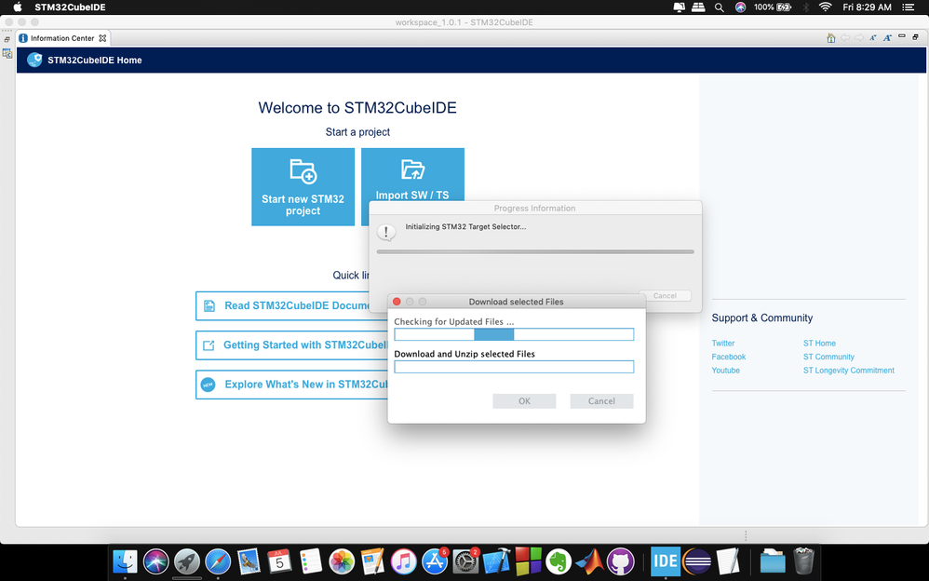The height and width of the screenshot is (581, 929).
Task: Click Start new STM32 project tile
Action: coord(303,187)
